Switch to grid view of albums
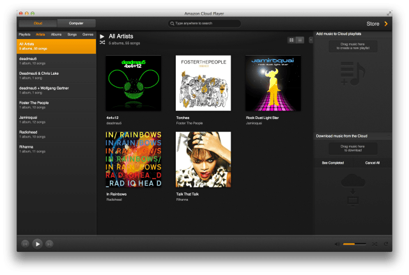 pos(291,40)
